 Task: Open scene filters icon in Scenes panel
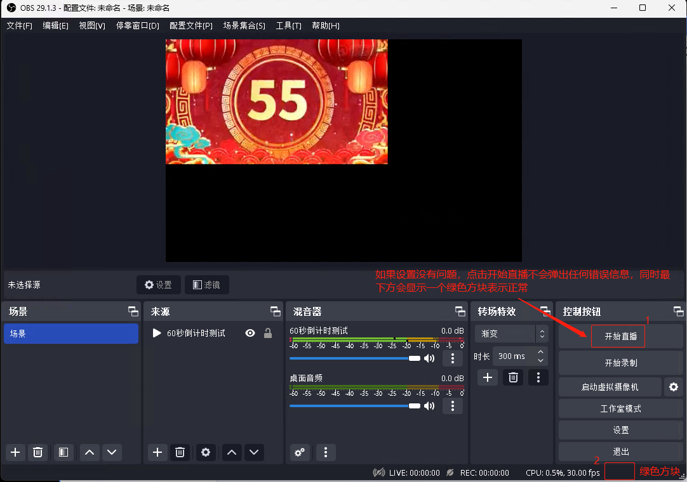[x=63, y=452]
